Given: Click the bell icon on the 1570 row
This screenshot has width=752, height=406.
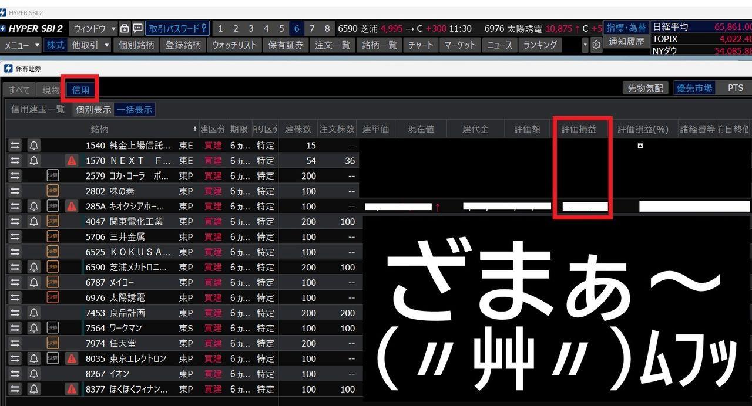Looking at the screenshot, I should [x=34, y=161].
